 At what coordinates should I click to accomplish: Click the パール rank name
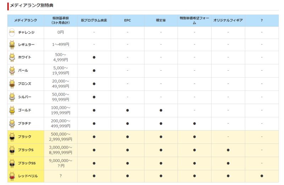click(23, 71)
